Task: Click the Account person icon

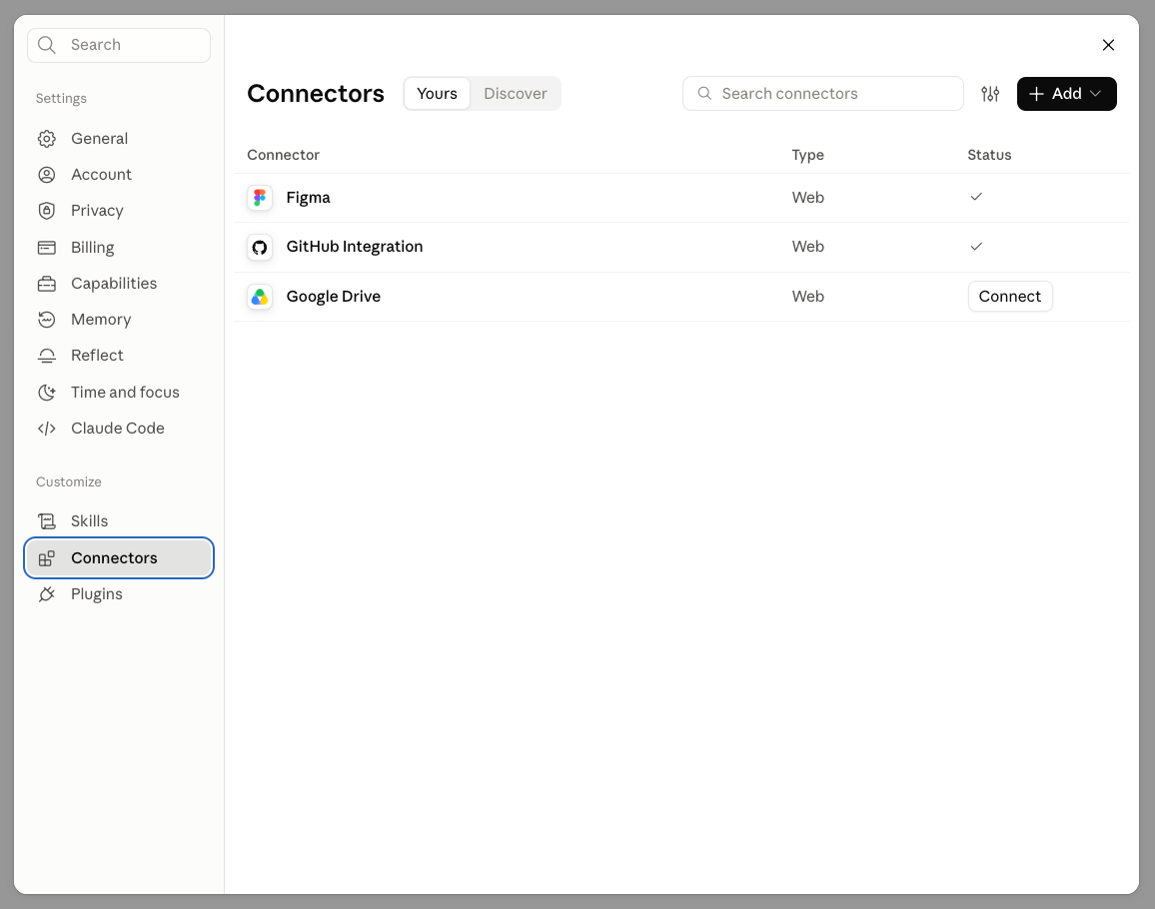Action: point(46,175)
